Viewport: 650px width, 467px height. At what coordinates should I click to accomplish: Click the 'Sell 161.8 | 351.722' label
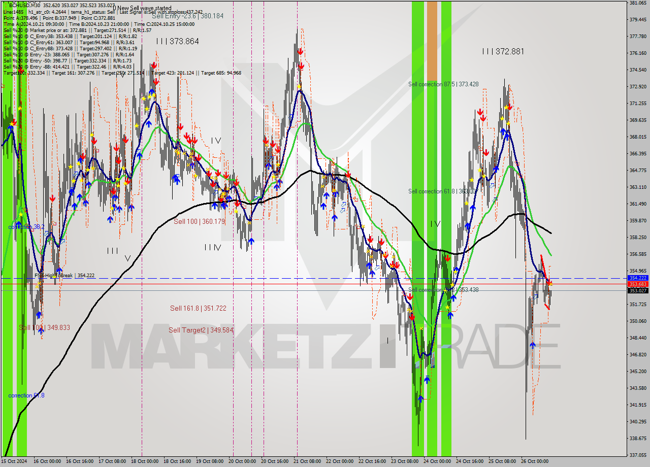[x=198, y=308]
